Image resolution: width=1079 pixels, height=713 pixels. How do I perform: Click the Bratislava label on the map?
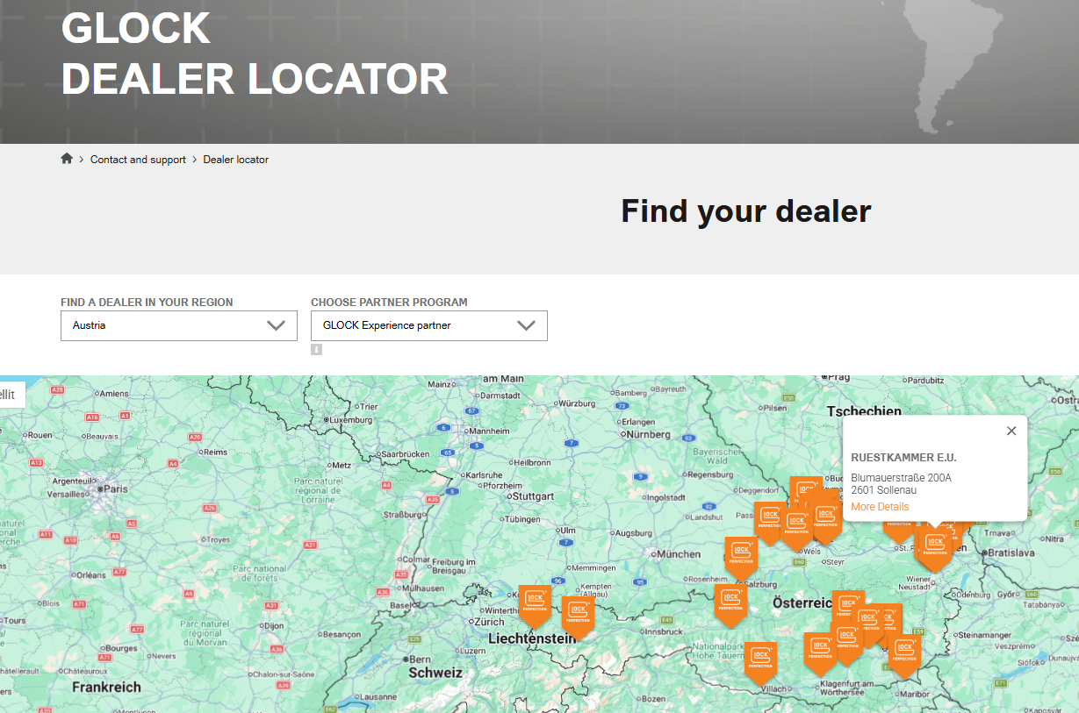pos(1011,553)
